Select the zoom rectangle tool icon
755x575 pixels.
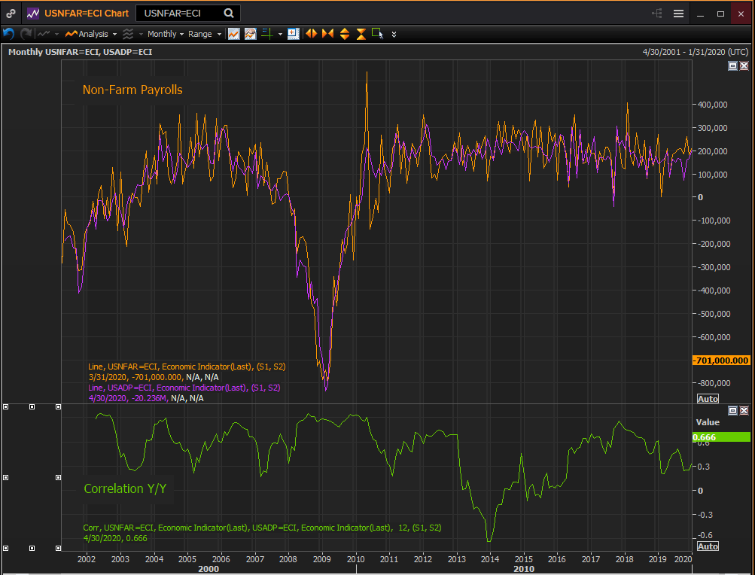pos(377,34)
